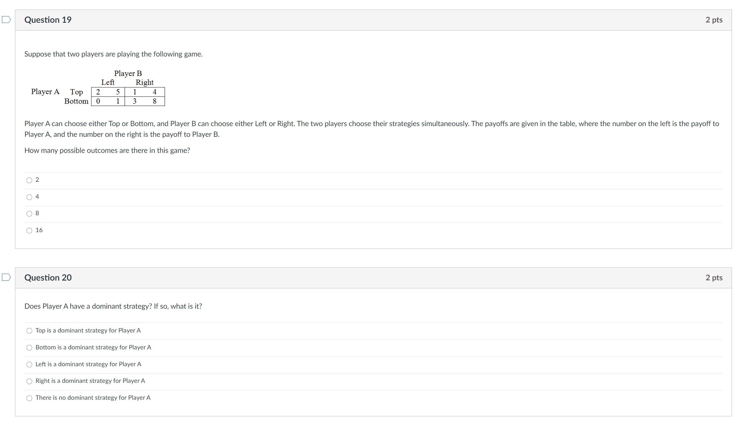Click the Question 19 header title
744x423 pixels.
48,20
